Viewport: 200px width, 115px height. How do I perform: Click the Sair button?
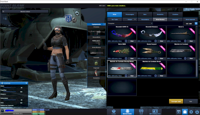click(190, 101)
